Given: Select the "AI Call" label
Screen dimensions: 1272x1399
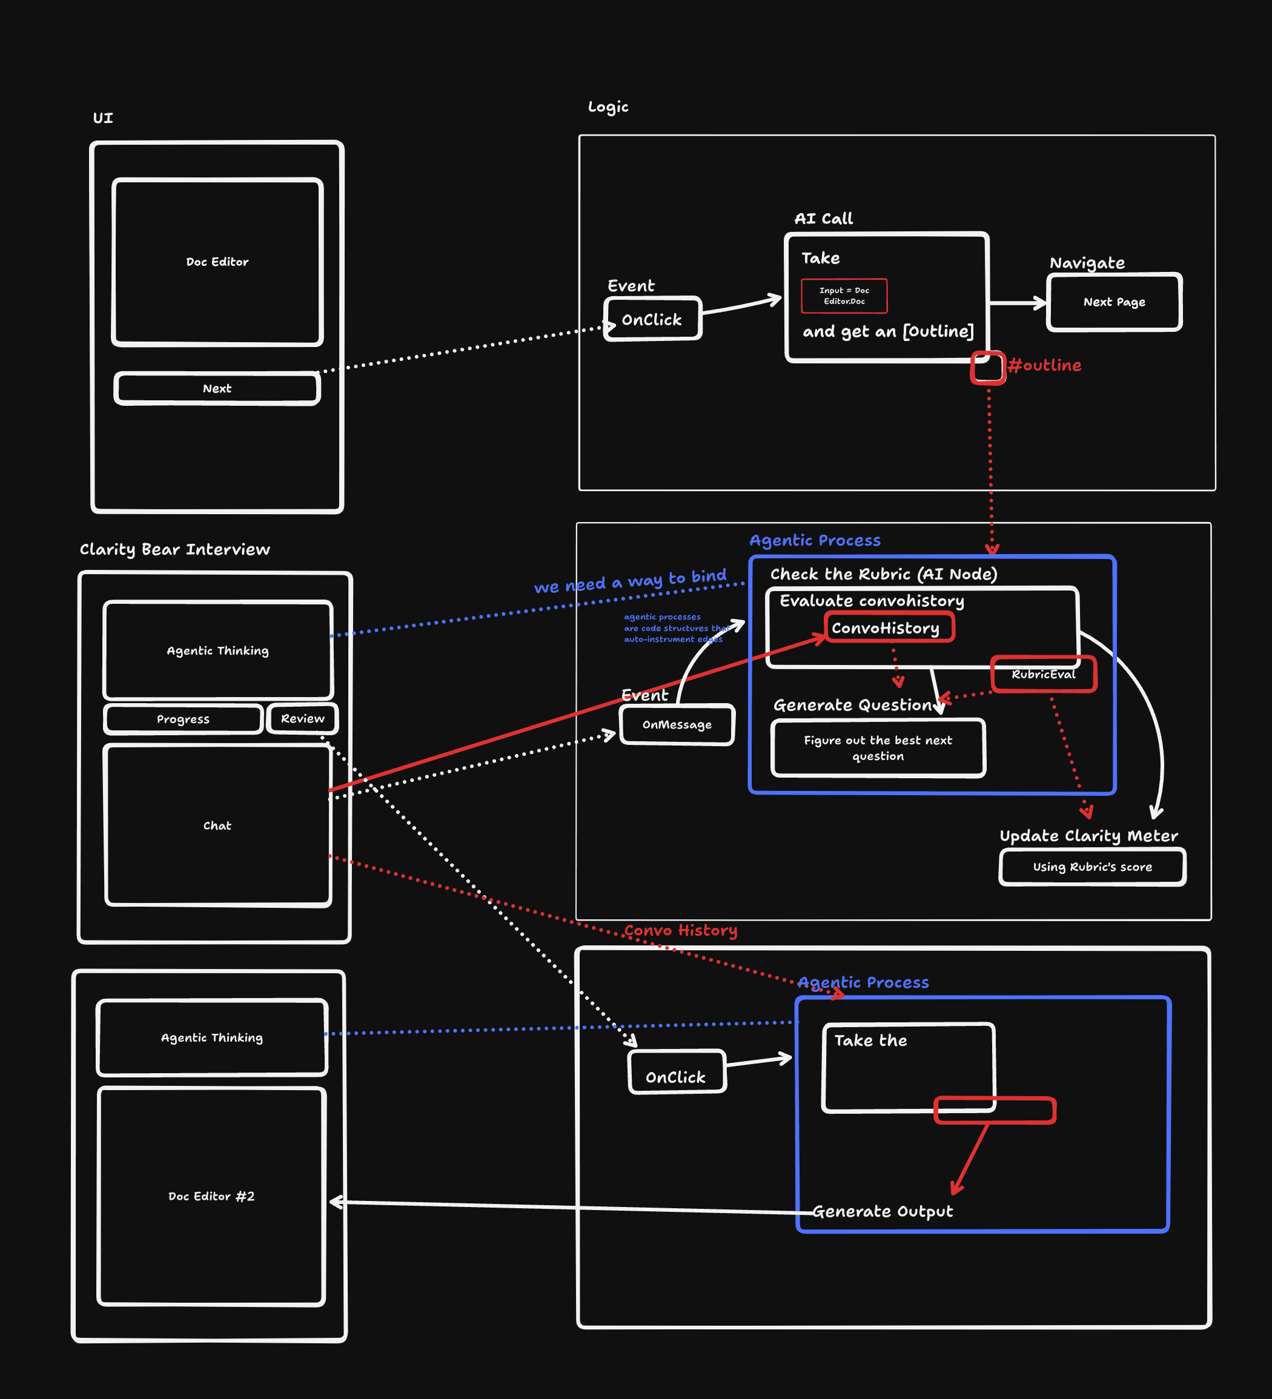Looking at the screenshot, I should 824,219.
